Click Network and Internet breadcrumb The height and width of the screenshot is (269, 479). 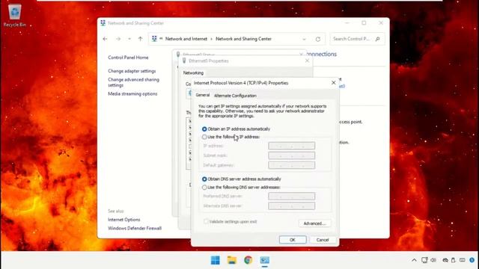186,39
